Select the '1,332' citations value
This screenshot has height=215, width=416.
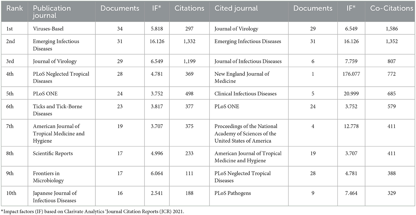coord(189,41)
